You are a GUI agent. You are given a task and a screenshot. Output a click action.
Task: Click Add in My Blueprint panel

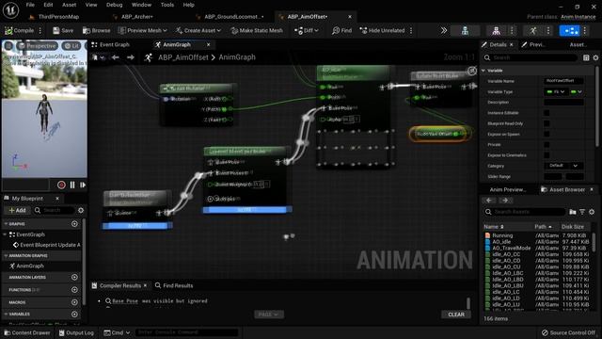click(17, 210)
